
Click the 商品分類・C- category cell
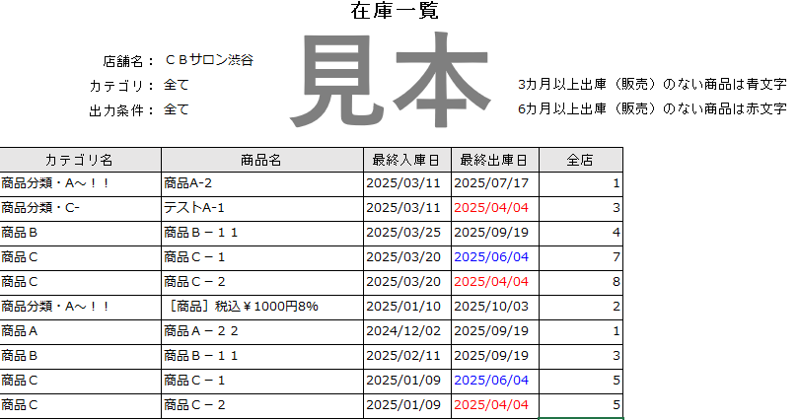click(40, 208)
